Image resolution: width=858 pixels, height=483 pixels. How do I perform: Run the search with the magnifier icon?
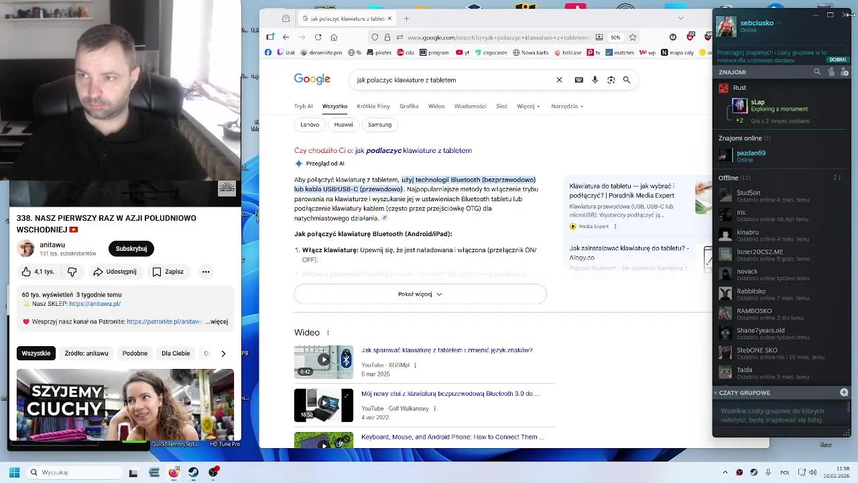coord(627,80)
